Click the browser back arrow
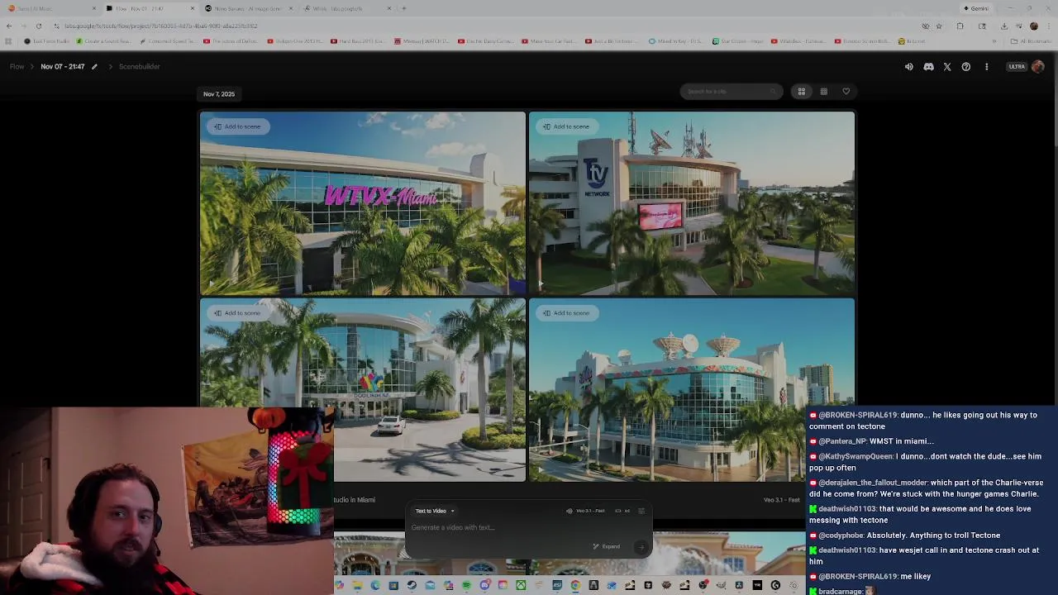 [x=9, y=26]
